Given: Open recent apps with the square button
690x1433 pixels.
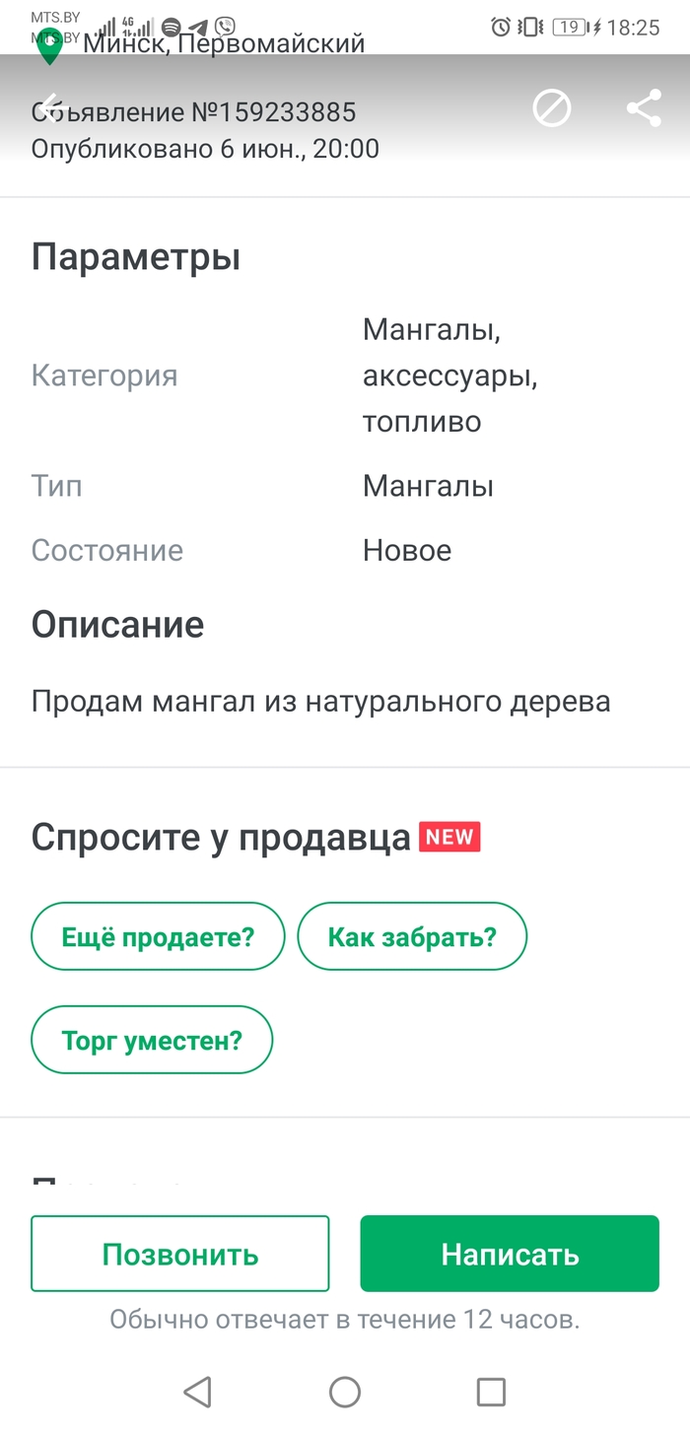Looking at the screenshot, I should pyautogui.click(x=490, y=1391).
